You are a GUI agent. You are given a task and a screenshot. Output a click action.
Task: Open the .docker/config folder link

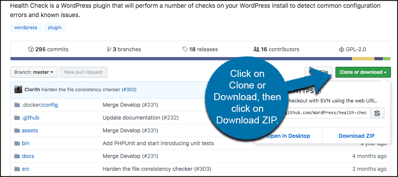pos(40,105)
